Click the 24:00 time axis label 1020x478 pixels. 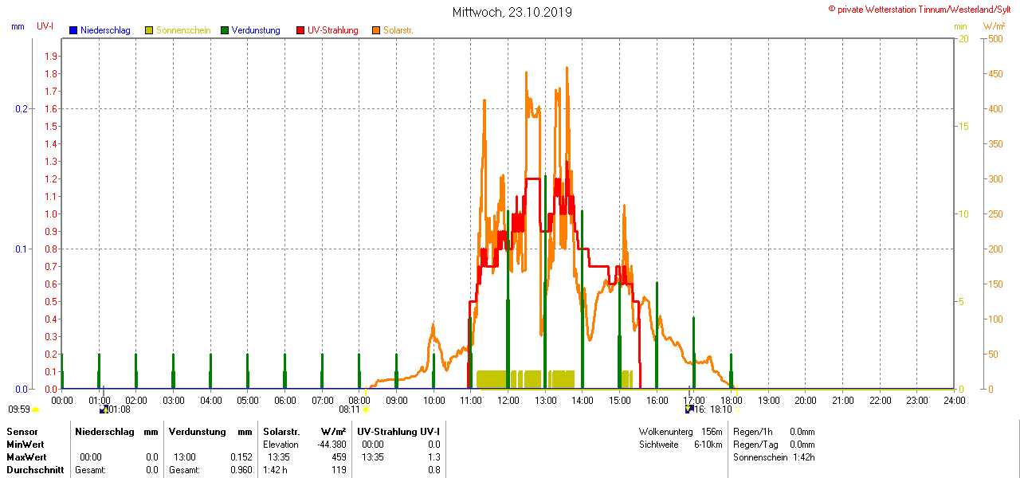954,400
